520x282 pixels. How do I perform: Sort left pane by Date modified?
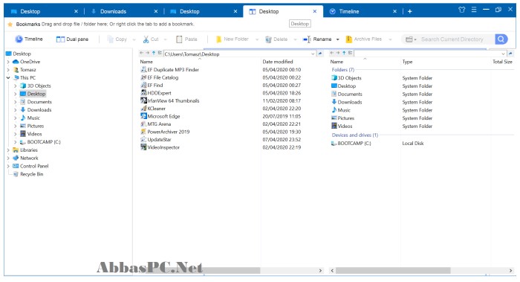[278, 62]
